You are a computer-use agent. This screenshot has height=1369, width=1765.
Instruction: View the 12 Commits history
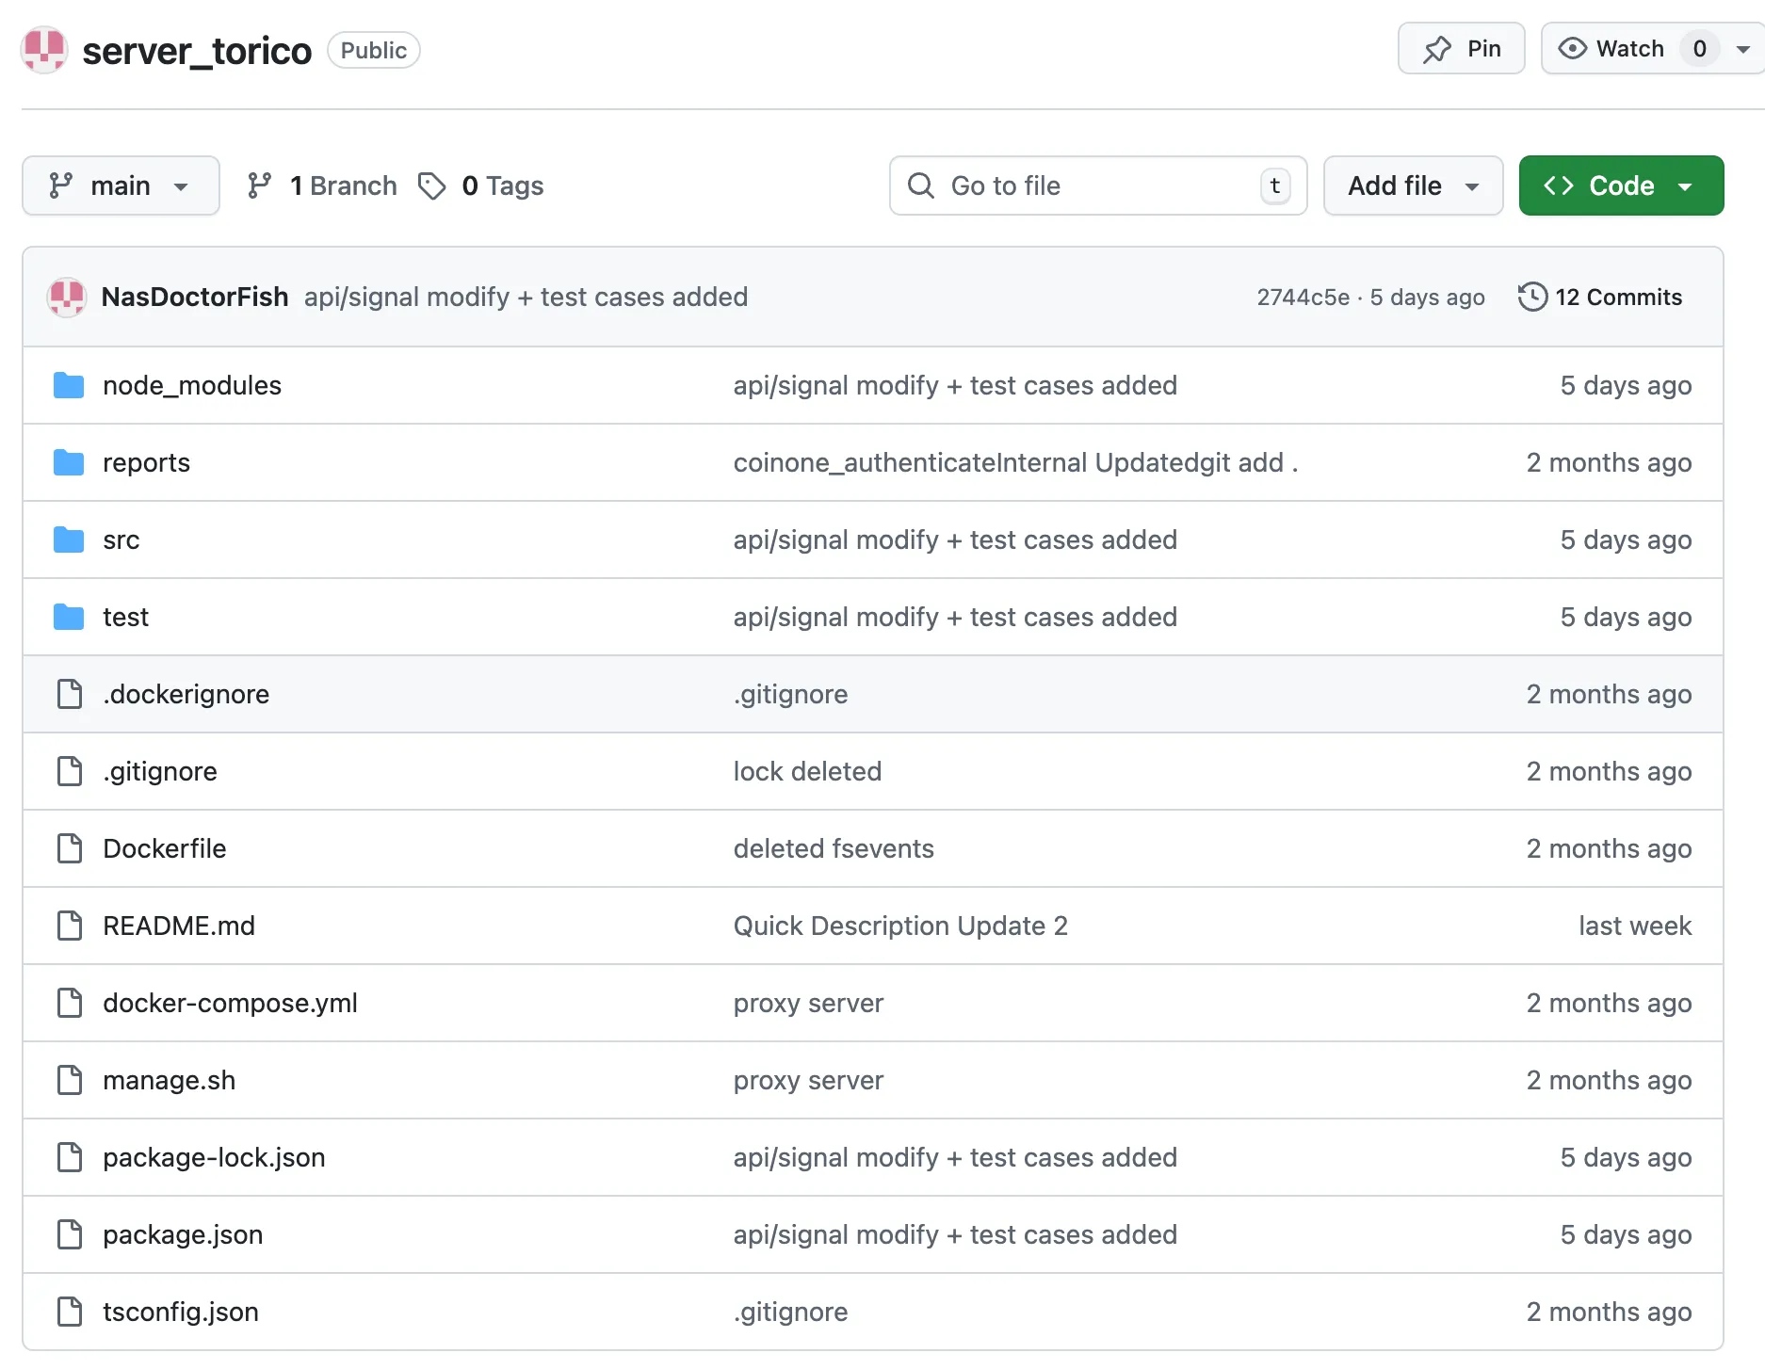pos(1600,297)
